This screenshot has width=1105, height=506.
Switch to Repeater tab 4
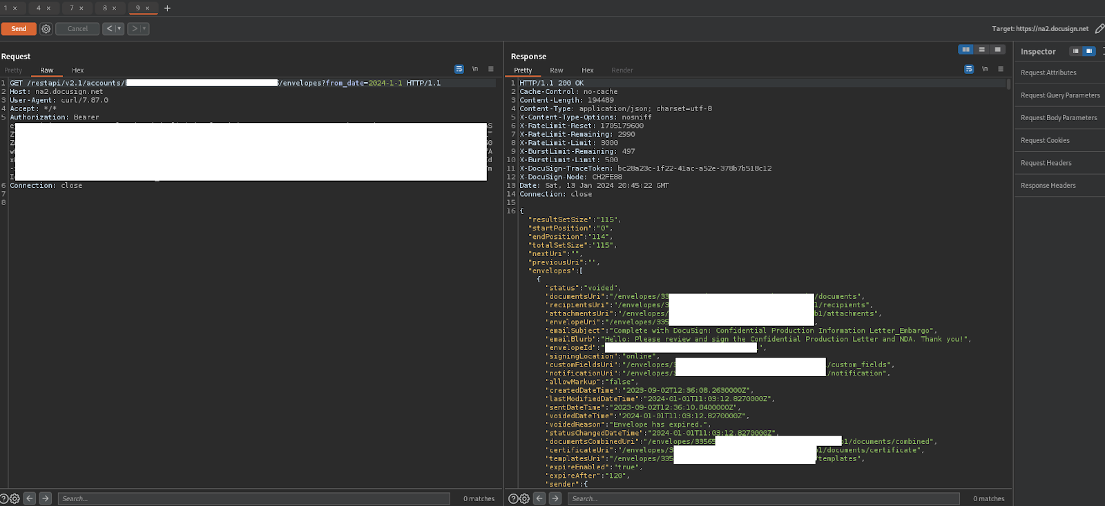[39, 8]
